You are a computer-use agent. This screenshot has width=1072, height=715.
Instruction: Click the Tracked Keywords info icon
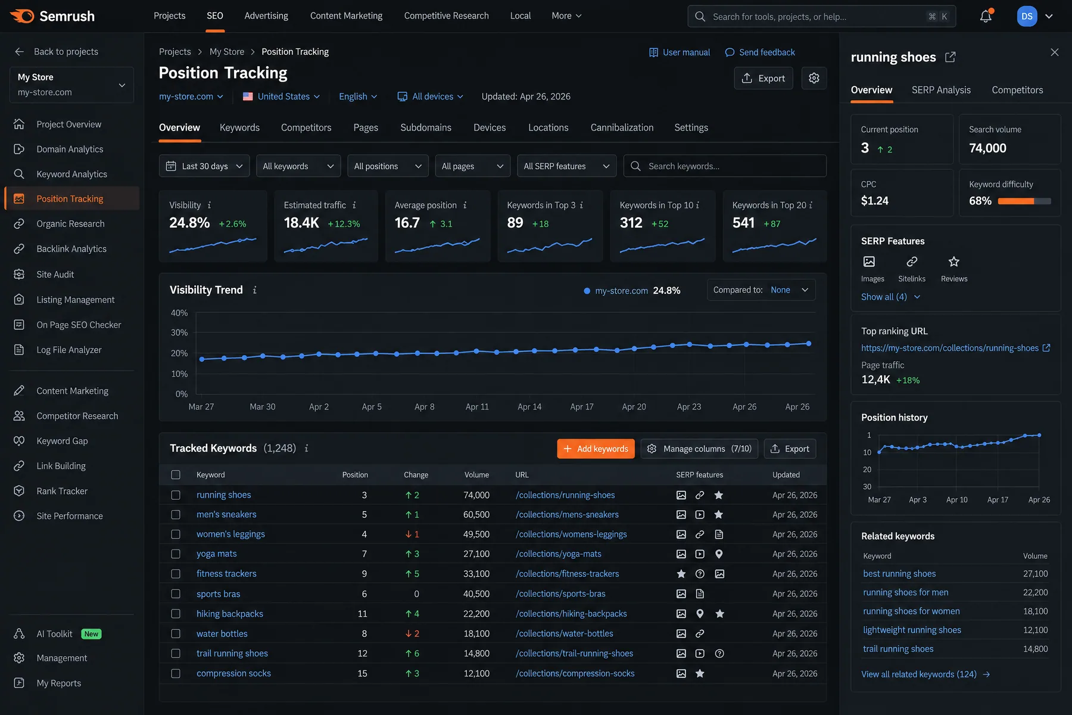click(x=307, y=448)
